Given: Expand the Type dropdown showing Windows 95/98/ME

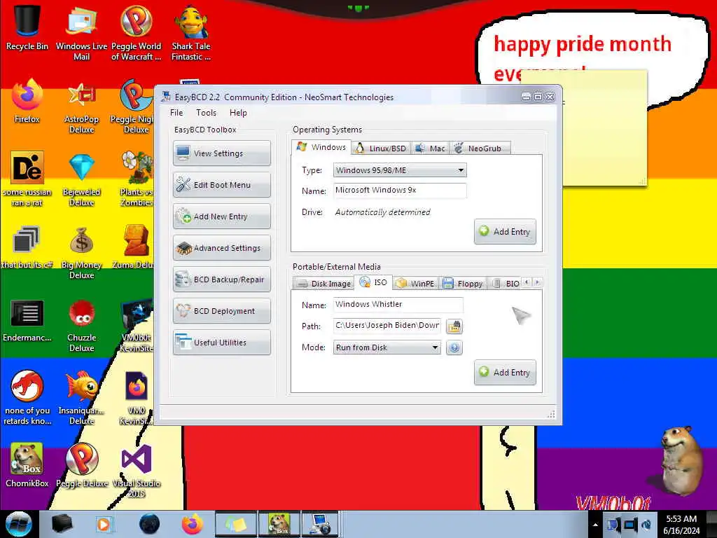Looking at the screenshot, I should click(x=400, y=170).
